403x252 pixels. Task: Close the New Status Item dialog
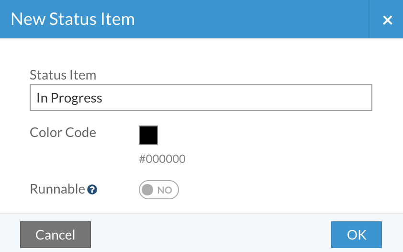point(387,20)
